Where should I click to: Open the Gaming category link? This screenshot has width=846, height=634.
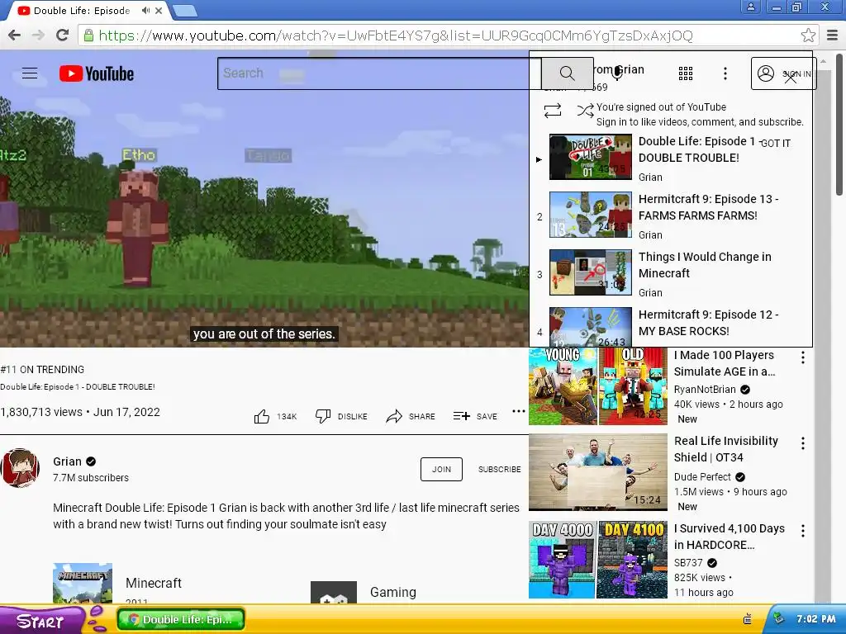[x=392, y=592]
